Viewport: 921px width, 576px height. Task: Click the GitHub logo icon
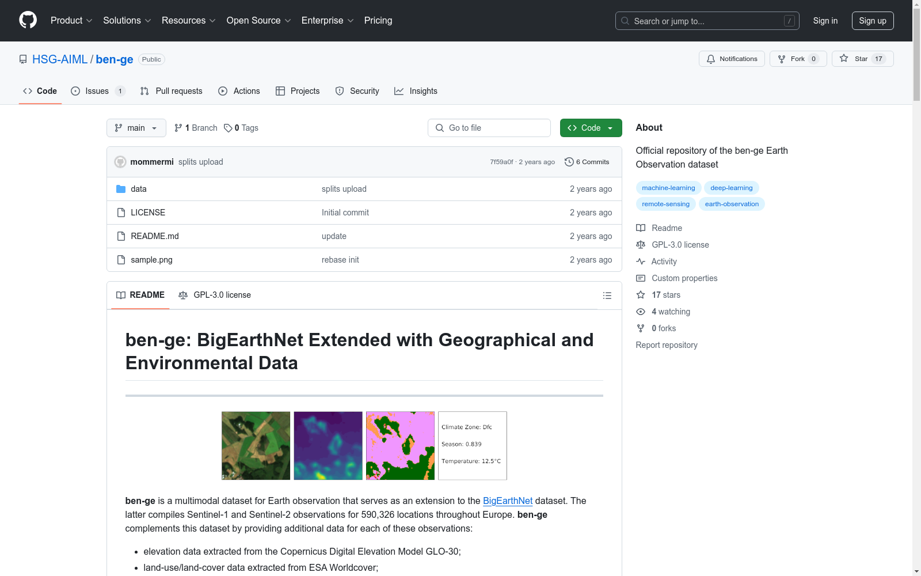(28, 20)
